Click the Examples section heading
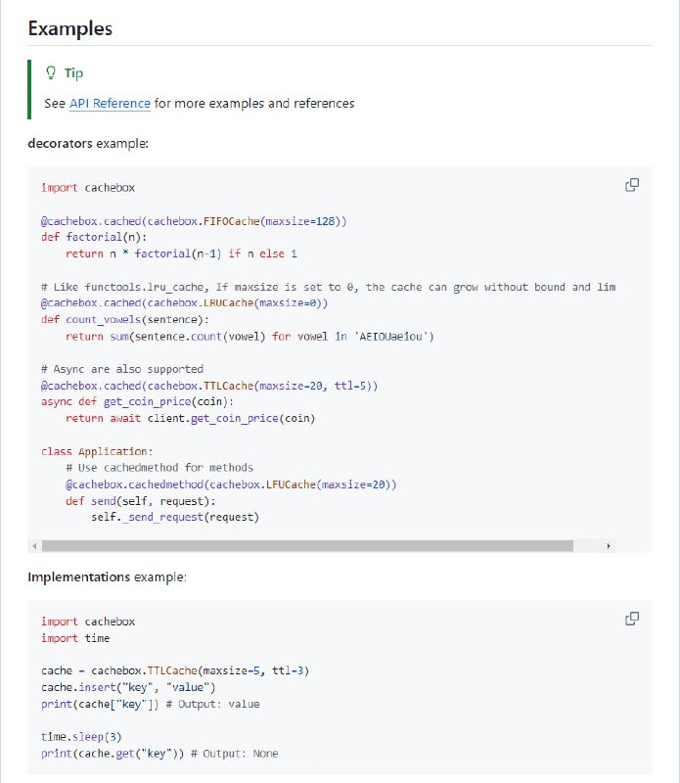 pos(70,28)
